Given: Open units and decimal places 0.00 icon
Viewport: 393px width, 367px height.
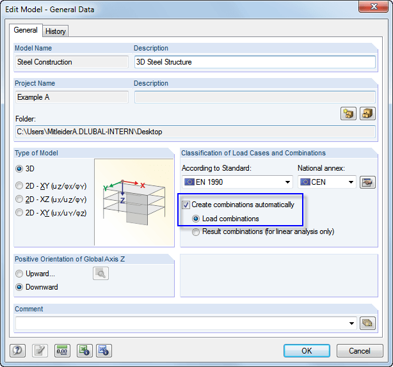Looking at the screenshot, I should pos(62,350).
